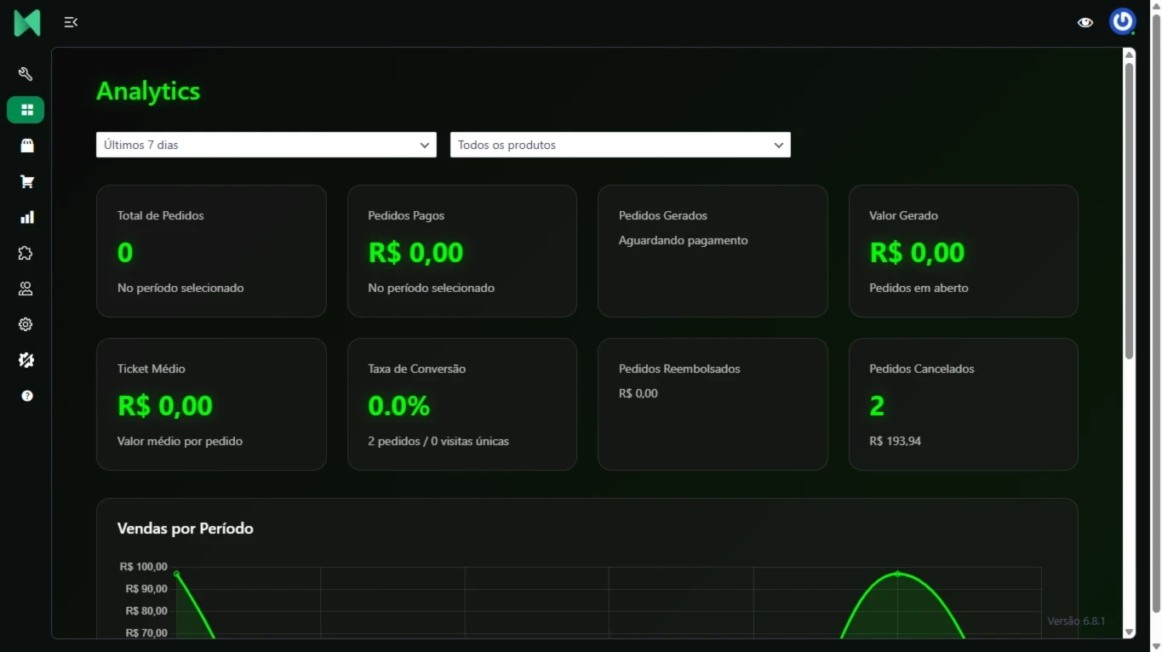Expand the Todos os produtos selector
Screen dimensions: 1162x652
tap(620, 145)
